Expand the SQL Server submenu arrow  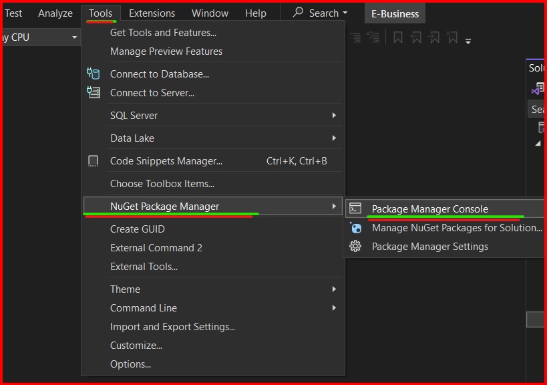click(x=334, y=115)
